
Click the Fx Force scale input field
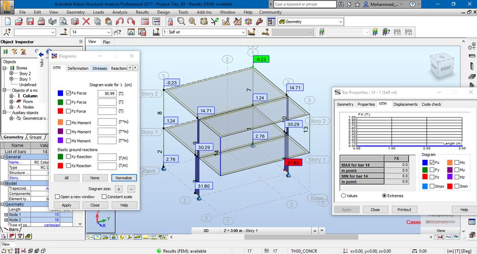(x=107, y=93)
